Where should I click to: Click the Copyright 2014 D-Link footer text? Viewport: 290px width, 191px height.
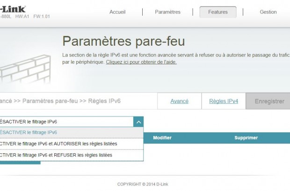point(143,184)
